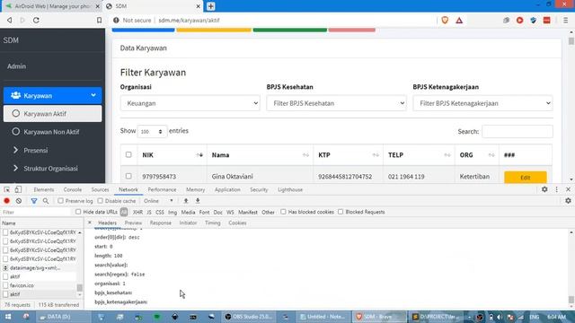This screenshot has height=323, width=575.
Task: Open the Organisasi dropdown showing Keuangan
Action: click(190, 103)
